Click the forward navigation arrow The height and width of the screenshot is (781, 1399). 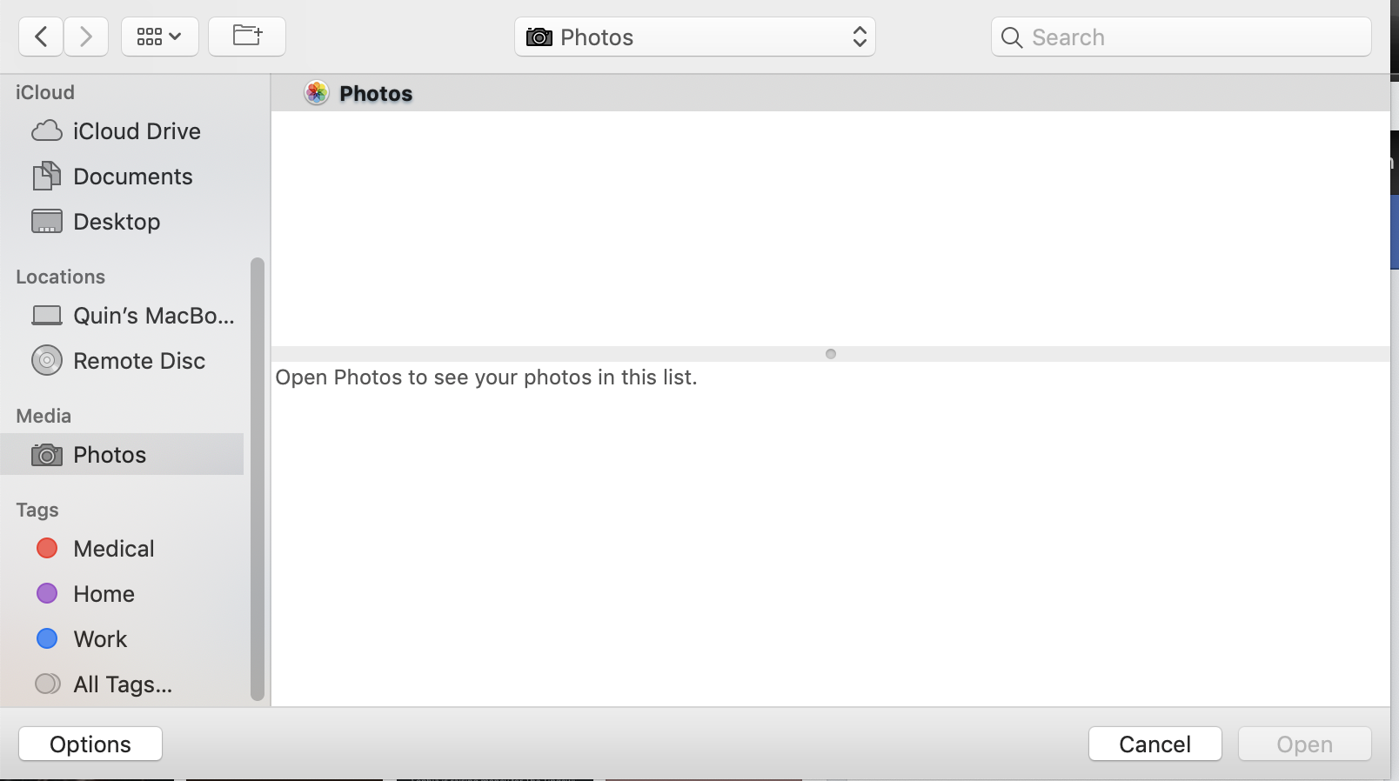pos(85,37)
